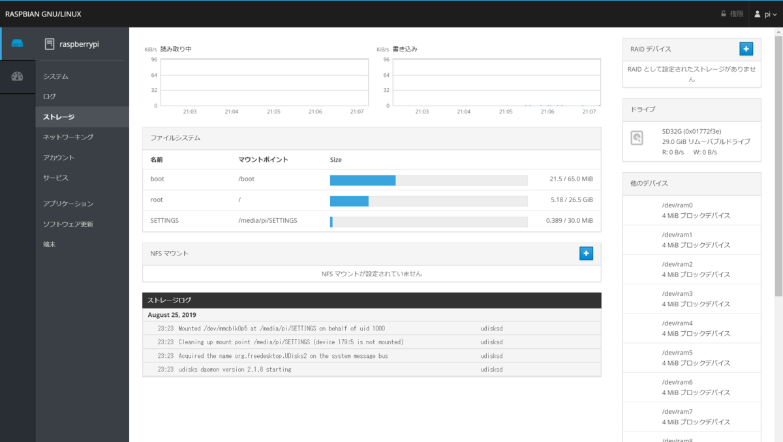Open /dev/ram5 block device
The image size is (783, 442).
[692, 358]
